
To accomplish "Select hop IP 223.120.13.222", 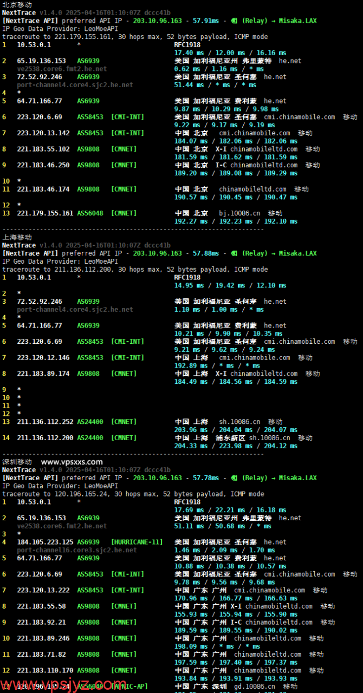I will pyautogui.click(x=43, y=590).
